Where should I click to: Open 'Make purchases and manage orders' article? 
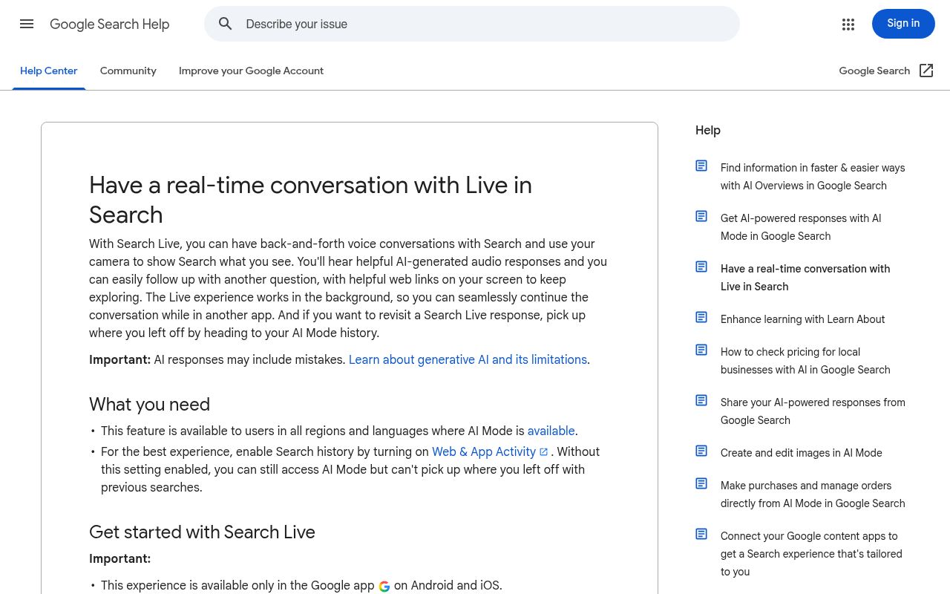(x=813, y=495)
